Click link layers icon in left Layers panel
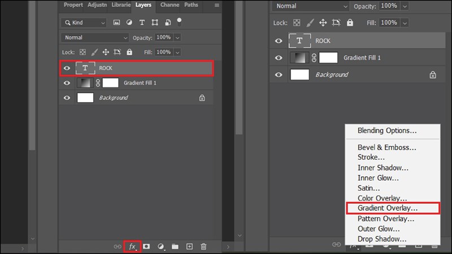Image resolution: width=452 pixels, height=254 pixels. coord(118,247)
